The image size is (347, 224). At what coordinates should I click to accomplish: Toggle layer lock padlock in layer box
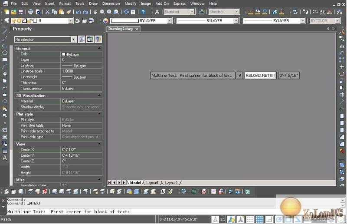point(29,21)
